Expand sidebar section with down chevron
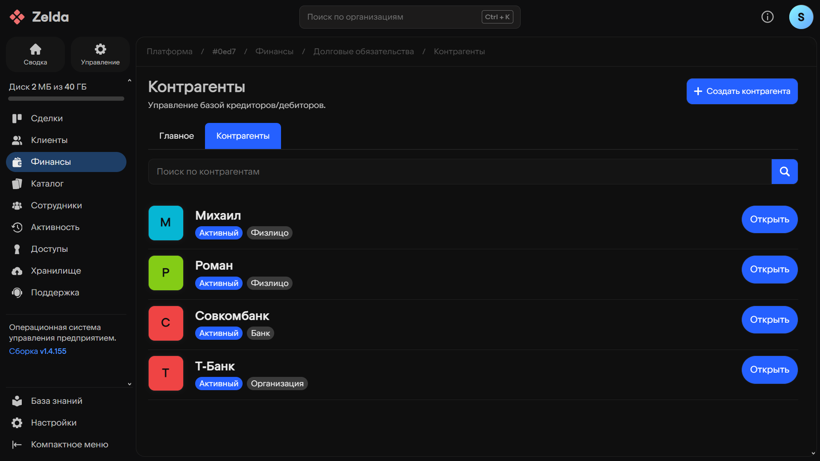Image resolution: width=820 pixels, height=461 pixels. pyautogui.click(x=129, y=384)
